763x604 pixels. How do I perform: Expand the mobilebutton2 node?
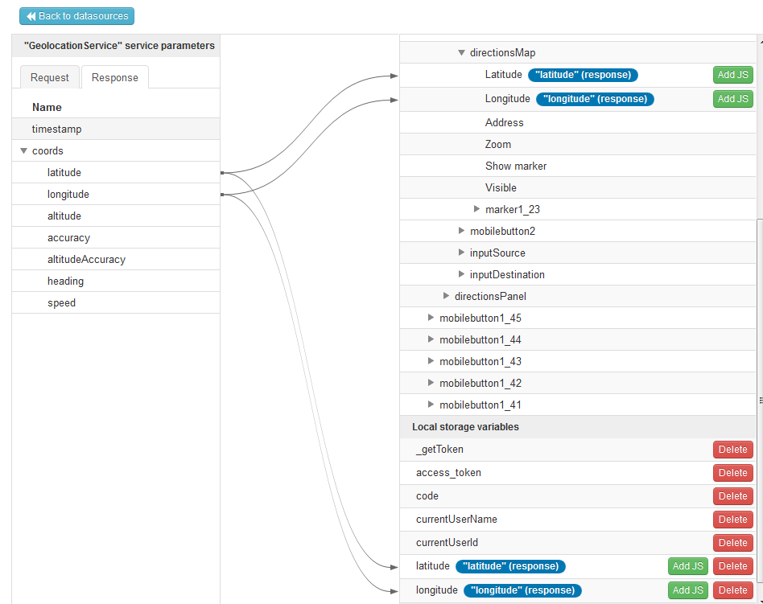click(x=461, y=231)
